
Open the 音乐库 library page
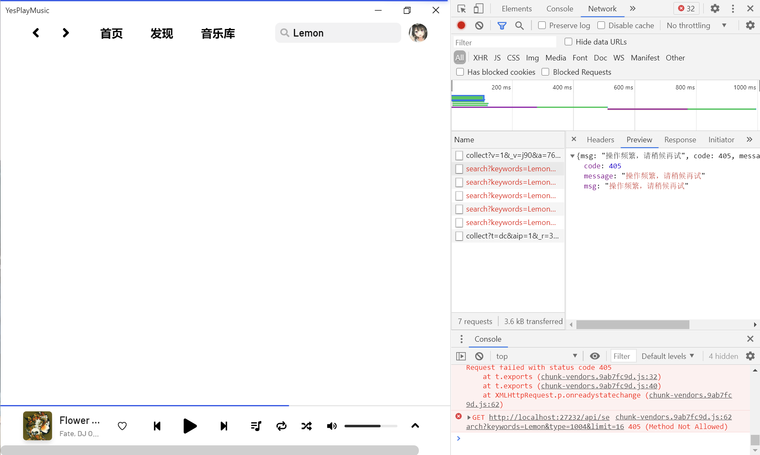218,33
